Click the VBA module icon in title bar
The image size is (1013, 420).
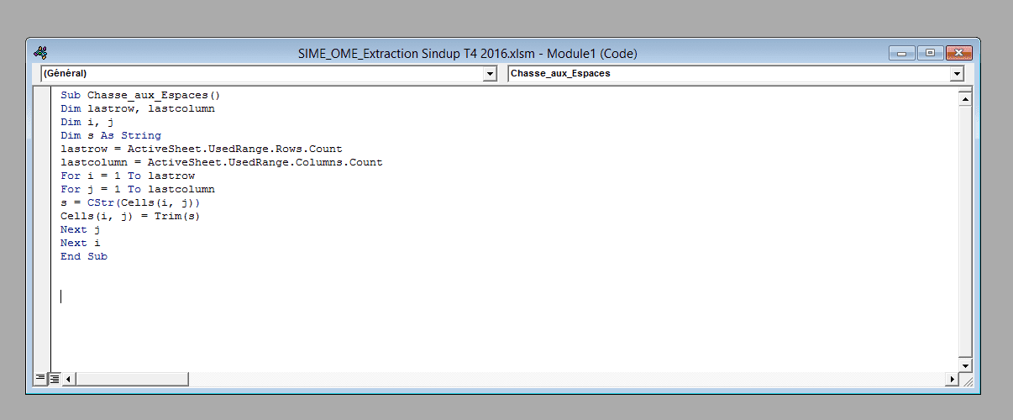click(40, 53)
